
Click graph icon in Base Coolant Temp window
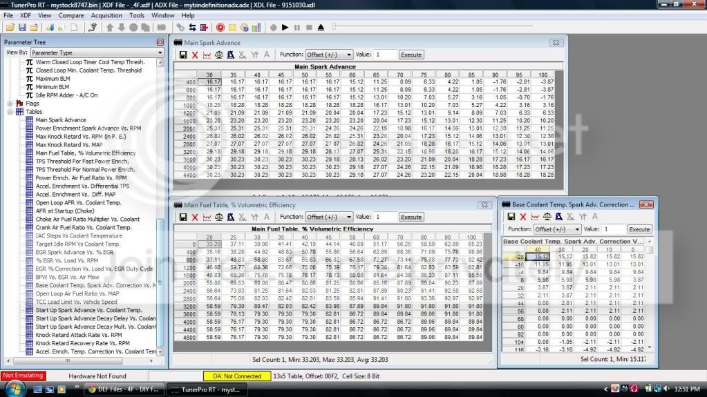click(535, 217)
